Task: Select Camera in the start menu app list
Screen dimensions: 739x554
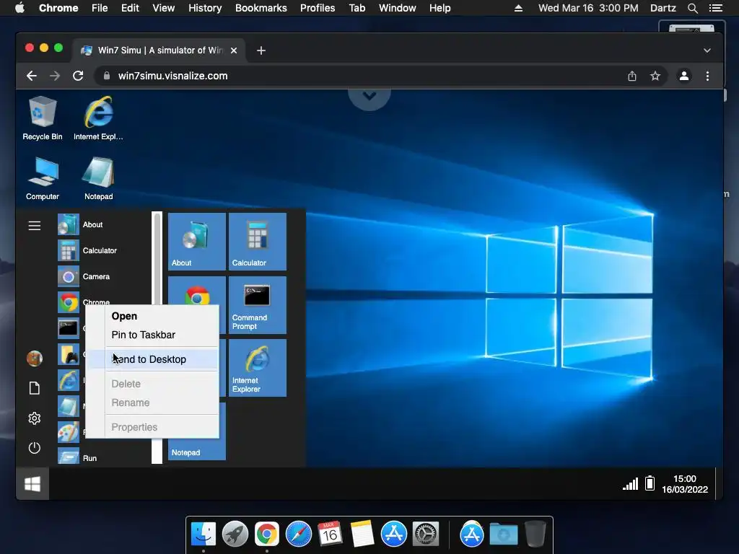Action: click(x=104, y=276)
